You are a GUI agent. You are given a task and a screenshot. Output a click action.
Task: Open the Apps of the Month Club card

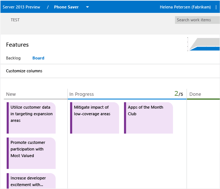149,117
